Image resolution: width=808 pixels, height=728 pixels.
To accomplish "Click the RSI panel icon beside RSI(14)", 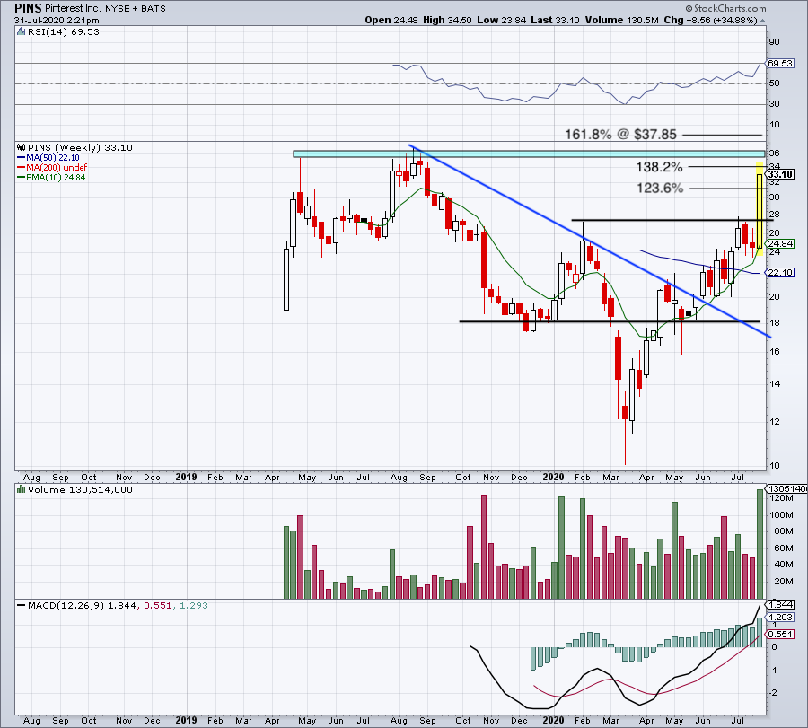I will [x=22, y=32].
